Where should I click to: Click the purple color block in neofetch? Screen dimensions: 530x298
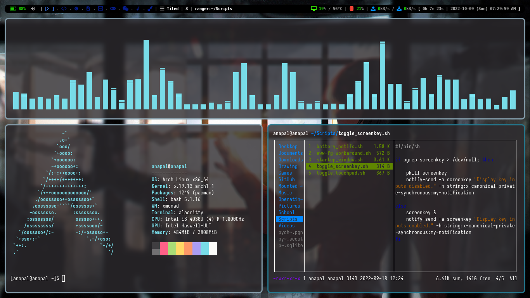pyautogui.click(x=196, y=249)
